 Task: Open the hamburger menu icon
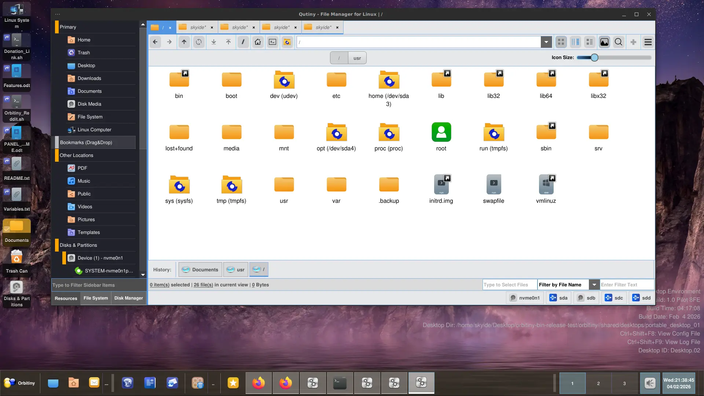[x=648, y=42]
